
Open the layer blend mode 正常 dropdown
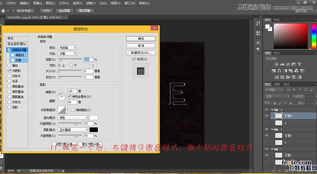click(277, 96)
